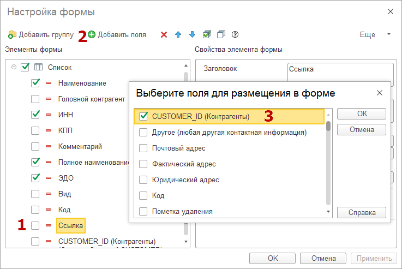Open help via question mark icon
402x269 pixels.
point(235,35)
